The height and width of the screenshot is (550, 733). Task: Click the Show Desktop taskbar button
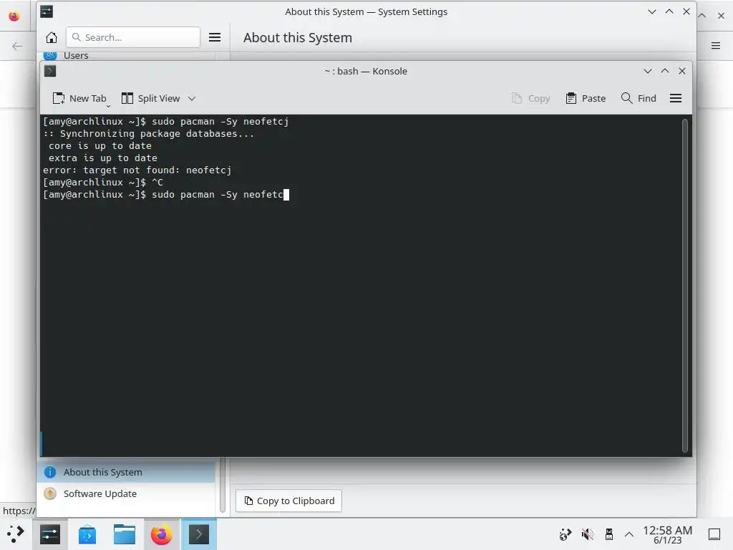point(714,534)
